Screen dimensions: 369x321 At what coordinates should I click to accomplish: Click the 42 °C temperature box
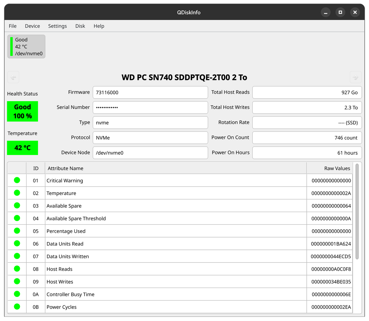(22, 148)
